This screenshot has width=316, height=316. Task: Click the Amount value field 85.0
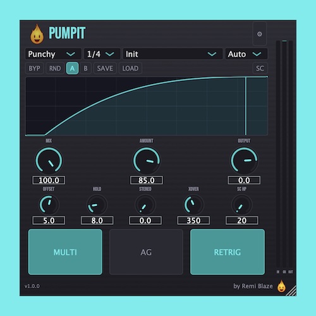pyautogui.click(x=147, y=180)
